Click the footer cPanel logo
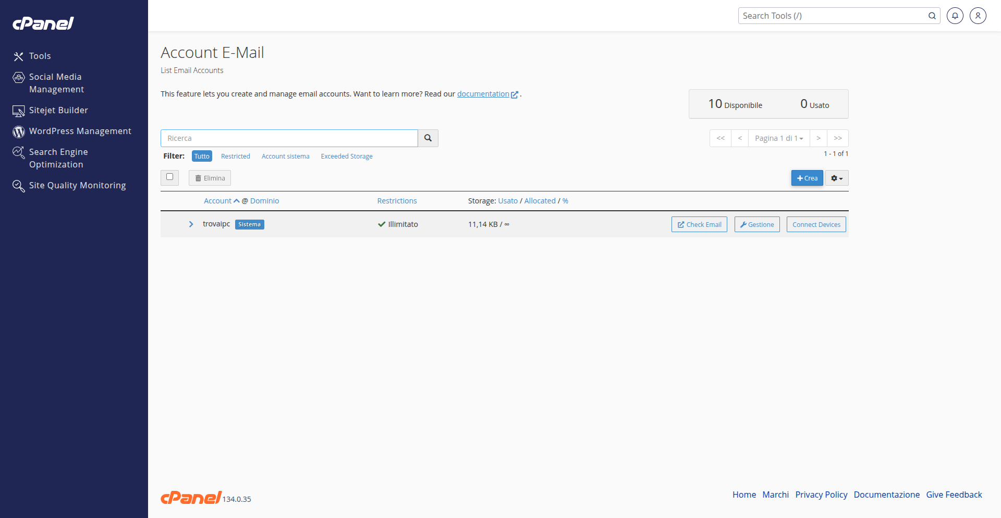The width and height of the screenshot is (1001, 518). (x=191, y=498)
